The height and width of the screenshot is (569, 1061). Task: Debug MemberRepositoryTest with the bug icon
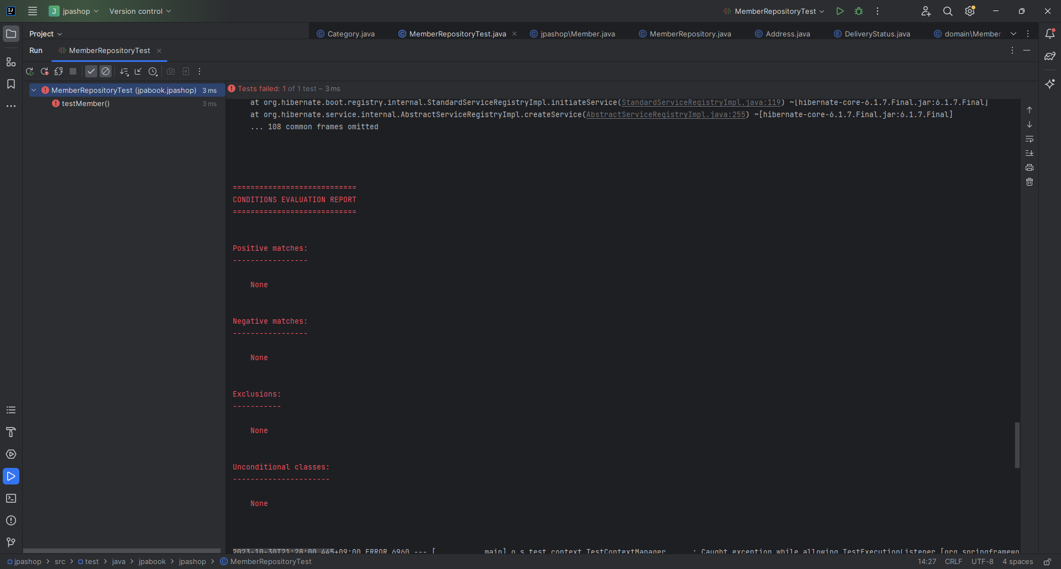(x=859, y=11)
